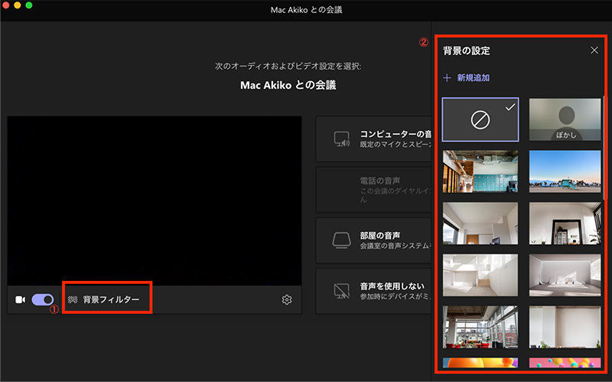Select the ぼかし blur background
Image resolution: width=612 pixels, height=382 pixels.
pos(565,119)
